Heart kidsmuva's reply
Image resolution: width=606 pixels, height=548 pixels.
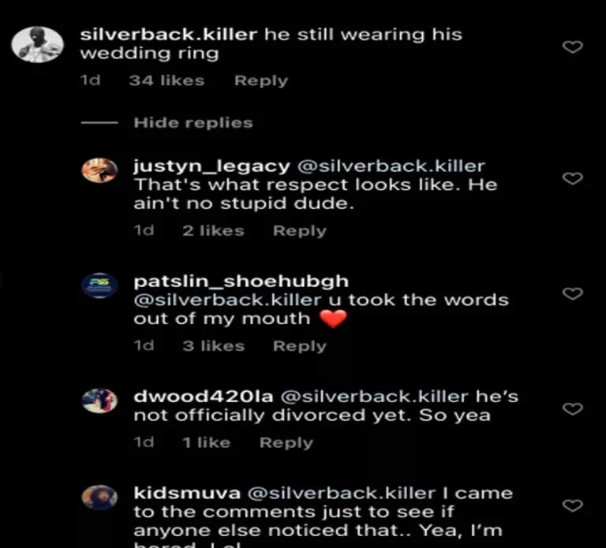[x=572, y=505]
